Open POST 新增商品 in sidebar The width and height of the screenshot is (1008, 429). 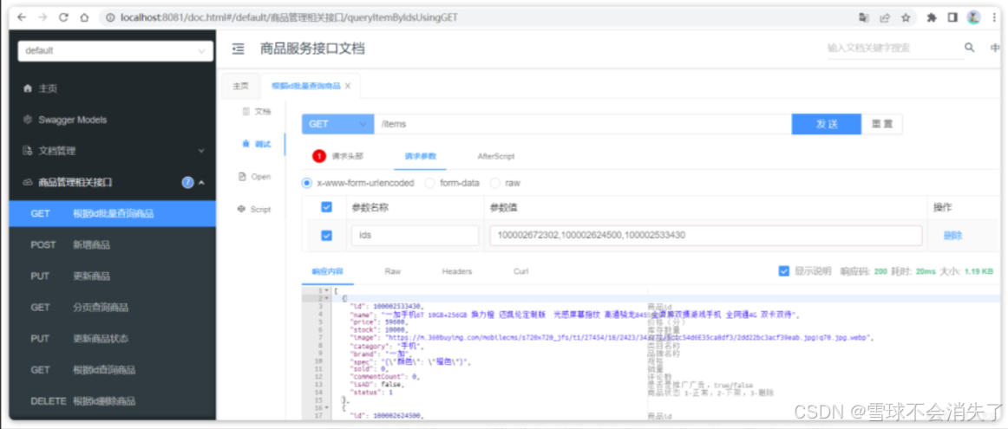(x=113, y=245)
